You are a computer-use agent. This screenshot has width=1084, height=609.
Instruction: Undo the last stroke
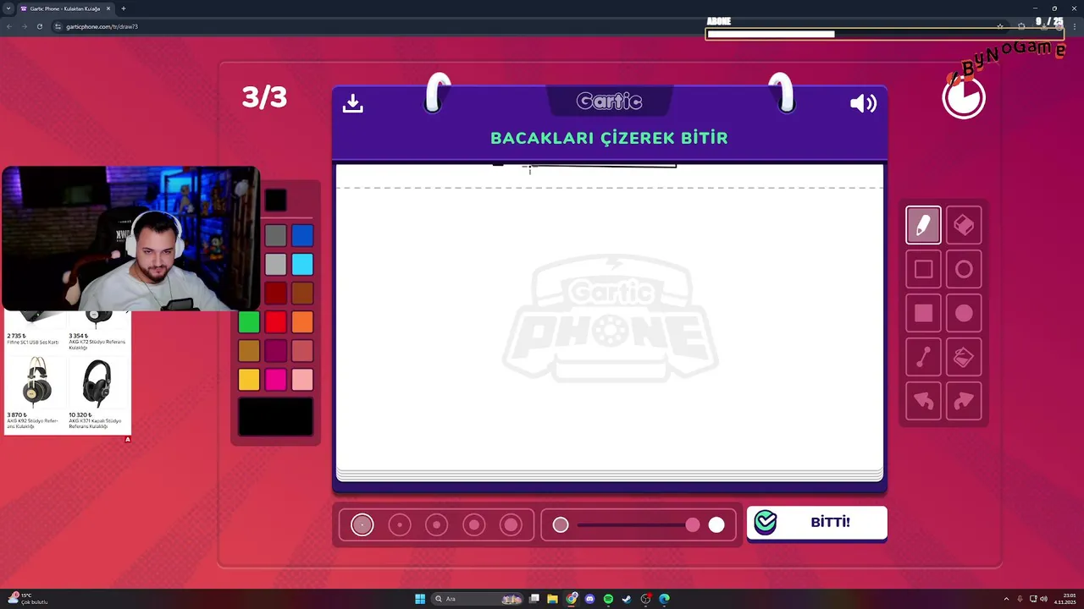(923, 401)
